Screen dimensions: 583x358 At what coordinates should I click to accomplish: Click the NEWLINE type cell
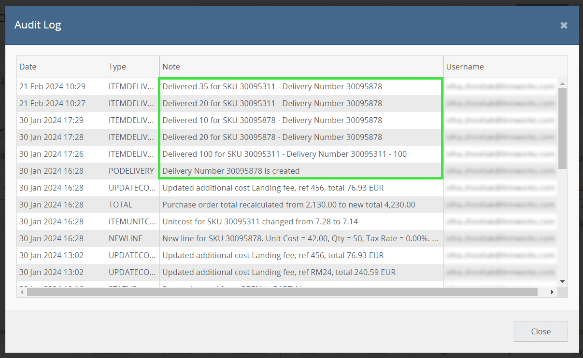click(126, 238)
